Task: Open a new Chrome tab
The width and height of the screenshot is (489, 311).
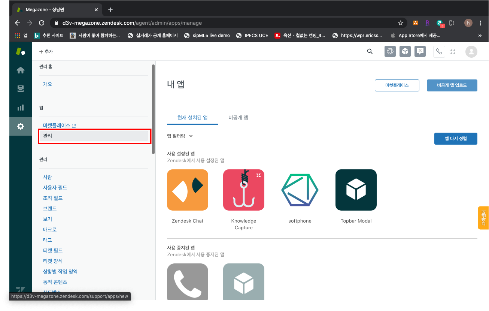Action: coord(110,9)
